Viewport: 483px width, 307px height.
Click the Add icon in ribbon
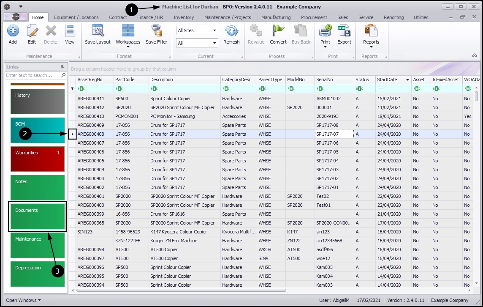(13, 31)
